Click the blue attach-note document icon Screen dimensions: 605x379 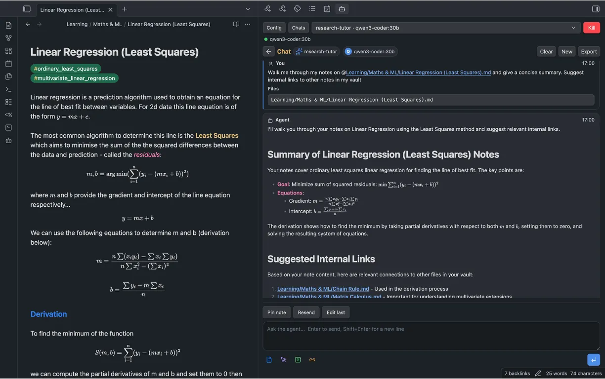269,360
